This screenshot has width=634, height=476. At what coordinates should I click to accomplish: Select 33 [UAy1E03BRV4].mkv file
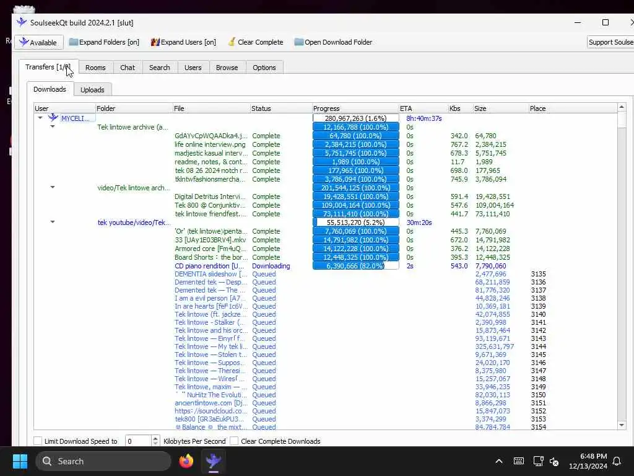[x=211, y=240]
